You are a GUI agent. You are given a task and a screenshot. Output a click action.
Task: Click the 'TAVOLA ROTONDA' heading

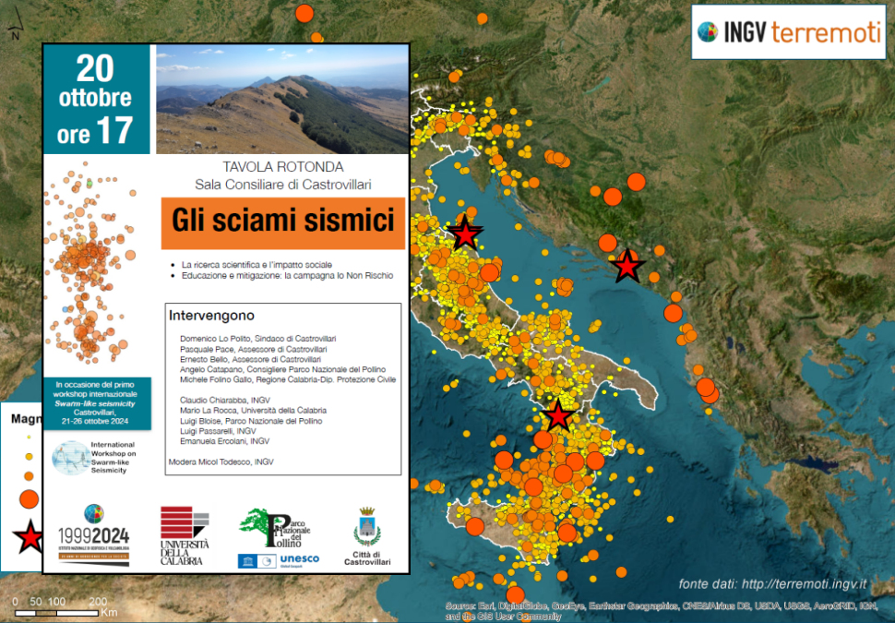pyautogui.click(x=283, y=167)
